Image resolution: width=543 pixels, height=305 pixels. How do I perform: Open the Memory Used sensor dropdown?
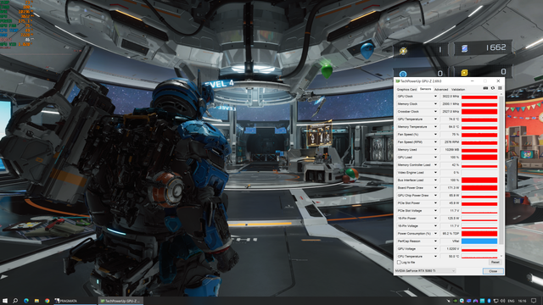coord(435,149)
